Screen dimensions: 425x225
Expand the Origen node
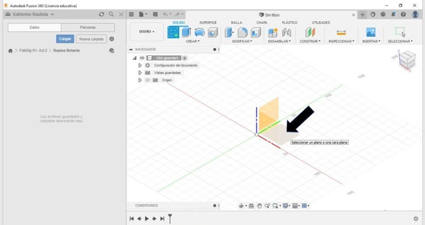140,80
